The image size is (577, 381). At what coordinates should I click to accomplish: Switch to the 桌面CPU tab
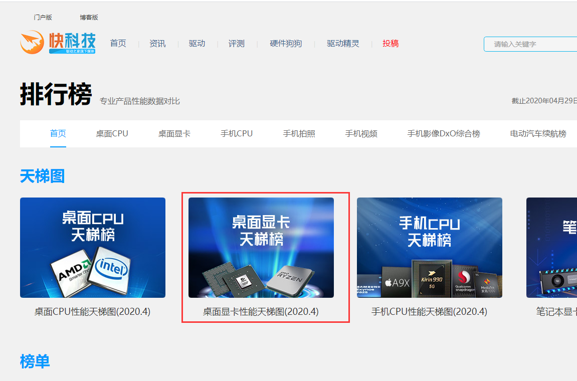click(x=112, y=134)
